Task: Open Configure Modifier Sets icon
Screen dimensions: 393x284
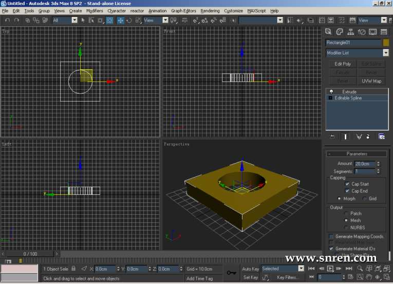Action: click(x=382, y=136)
